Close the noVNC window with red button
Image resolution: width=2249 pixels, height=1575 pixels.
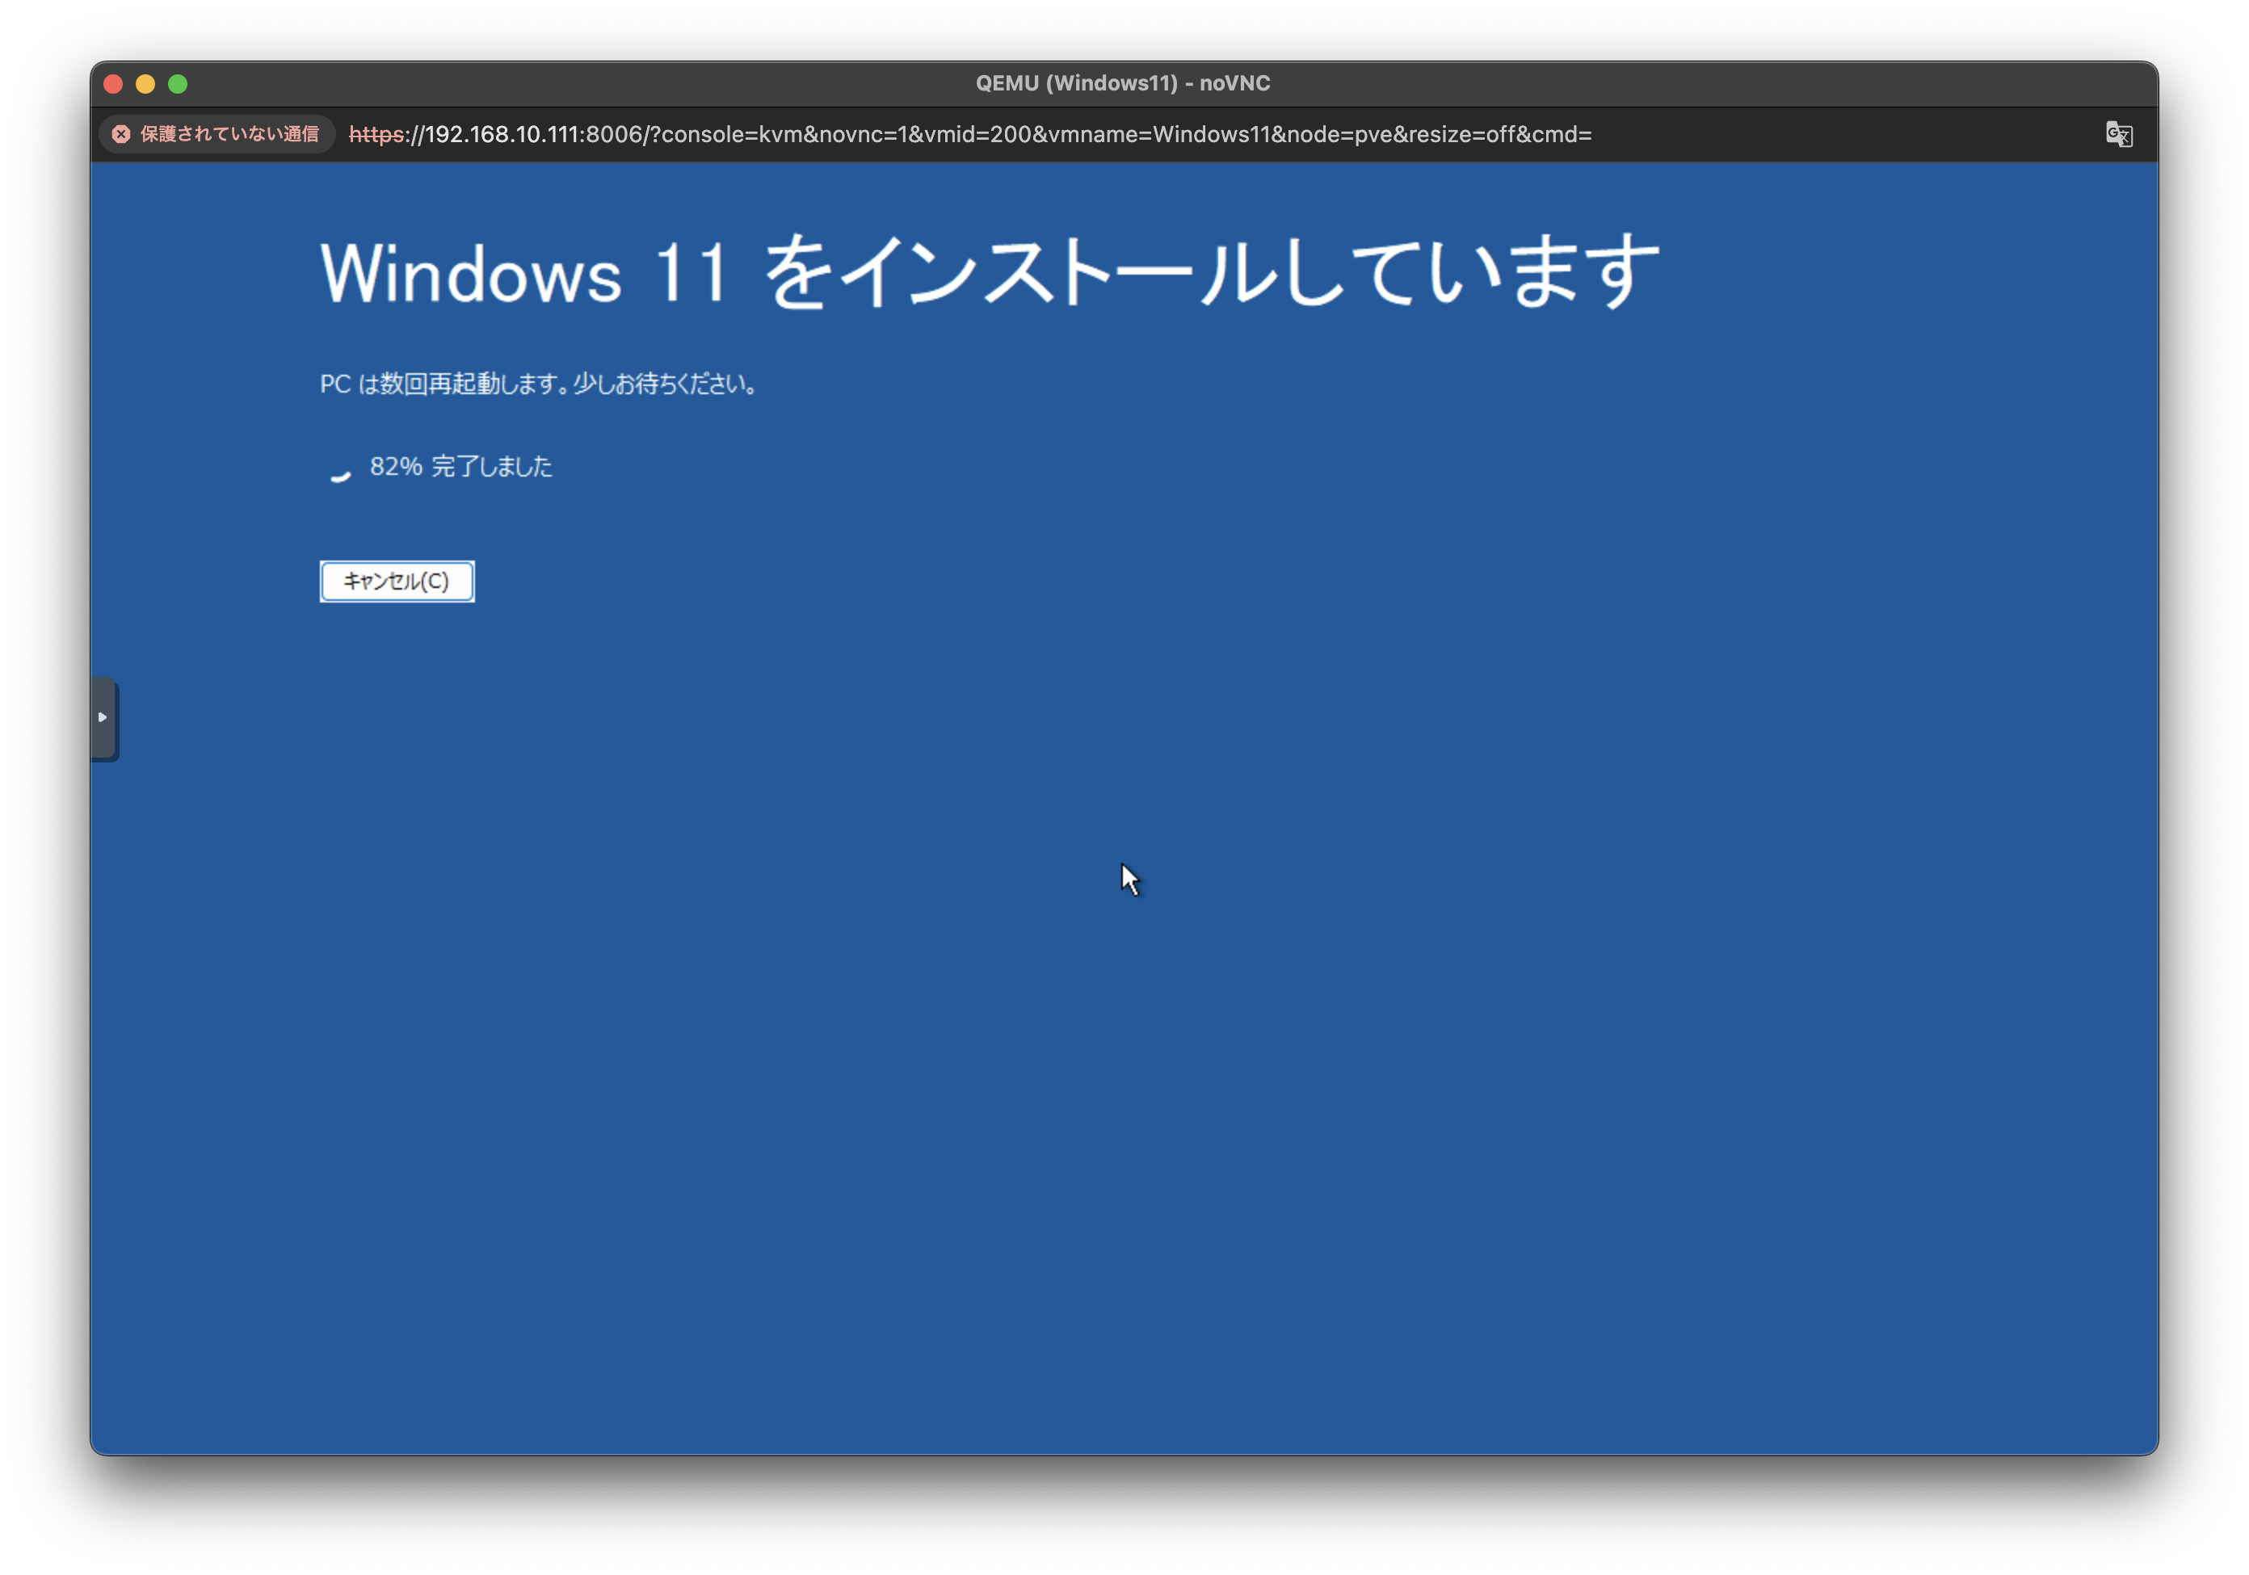click(x=114, y=84)
